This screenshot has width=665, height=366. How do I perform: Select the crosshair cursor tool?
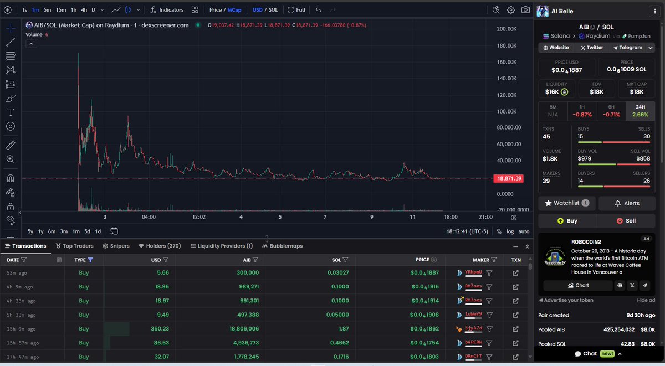pos(10,28)
